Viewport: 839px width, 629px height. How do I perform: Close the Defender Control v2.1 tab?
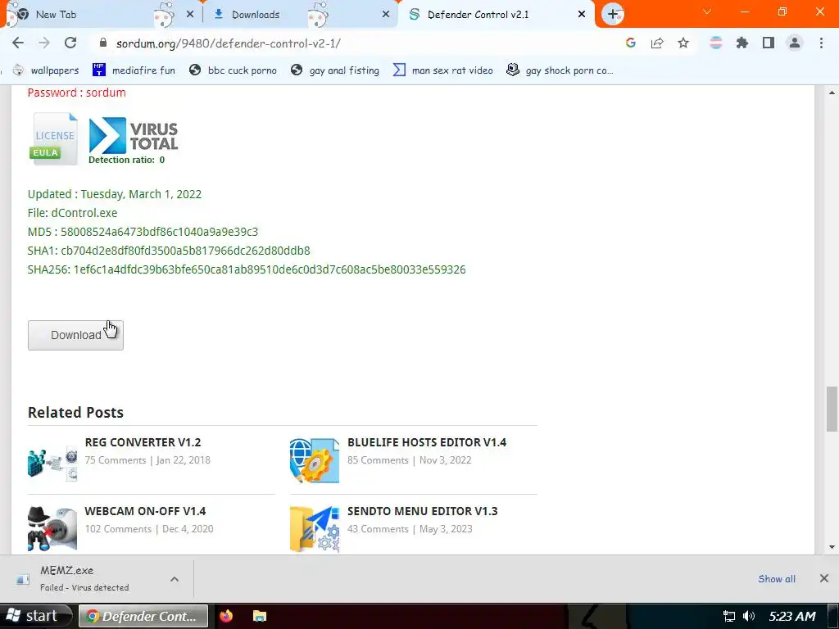point(582,15)
